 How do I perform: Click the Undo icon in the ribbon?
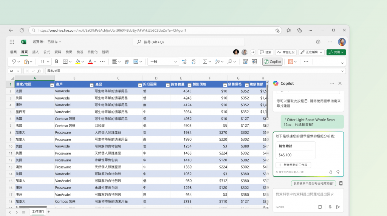[x=14, y=61]
